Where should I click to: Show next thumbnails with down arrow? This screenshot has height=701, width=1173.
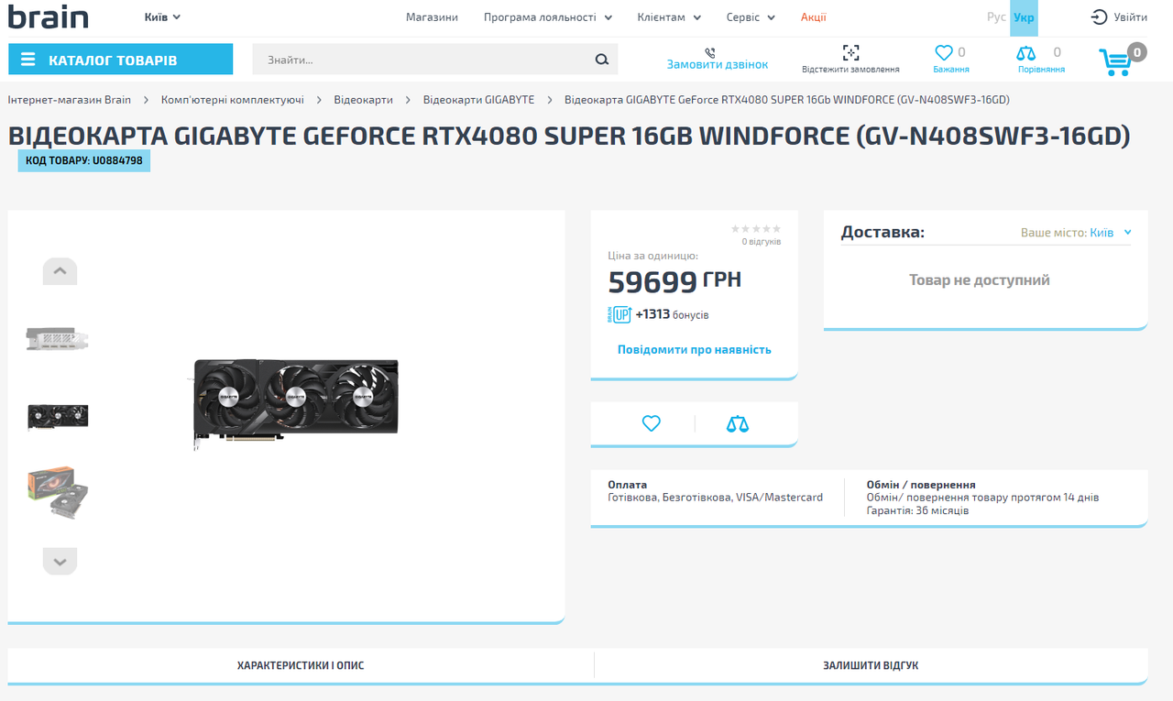[60, 562]
